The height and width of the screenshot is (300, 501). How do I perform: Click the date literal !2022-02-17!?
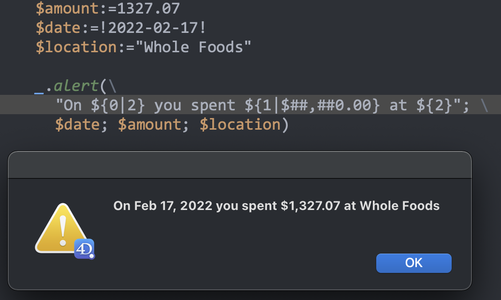click(157, 28)
